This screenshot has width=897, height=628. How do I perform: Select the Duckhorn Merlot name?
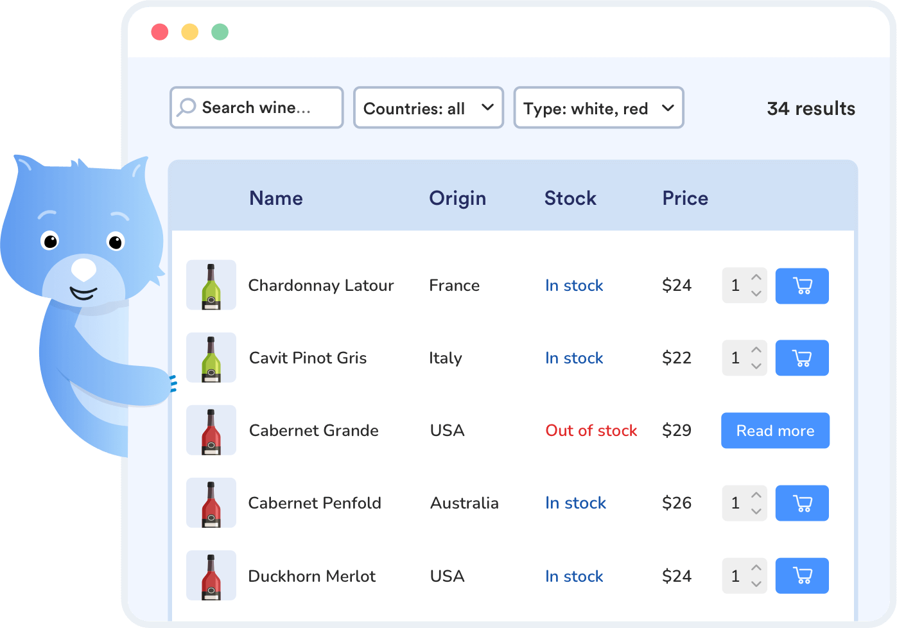point(312,576)
